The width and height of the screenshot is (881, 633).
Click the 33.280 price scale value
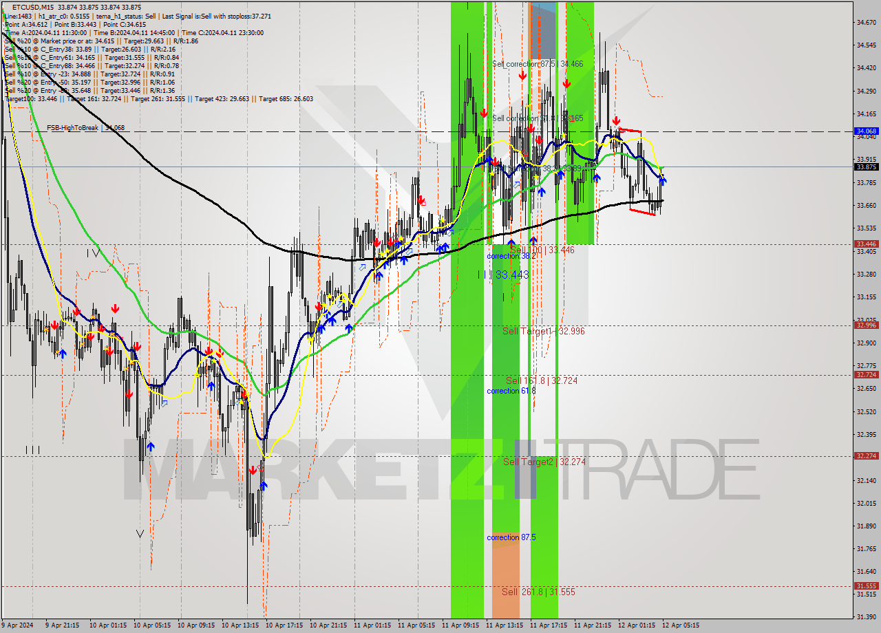click(866, 274)
